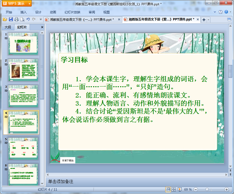Click the 69 % zoom level
The width and height of the screenshot is (234, 194).
[x=188, y=190]
